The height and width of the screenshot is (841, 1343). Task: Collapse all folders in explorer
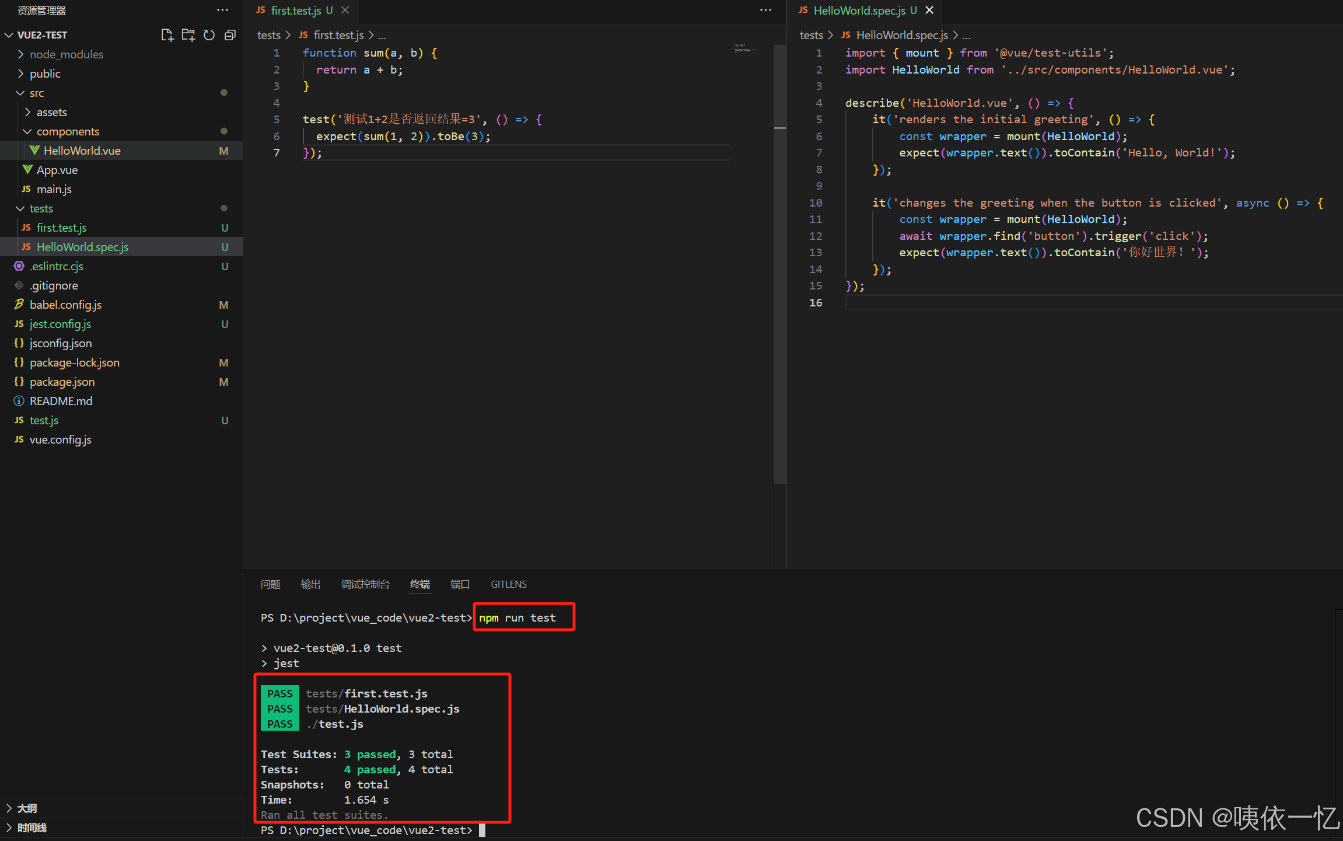(x=230, y=35)
